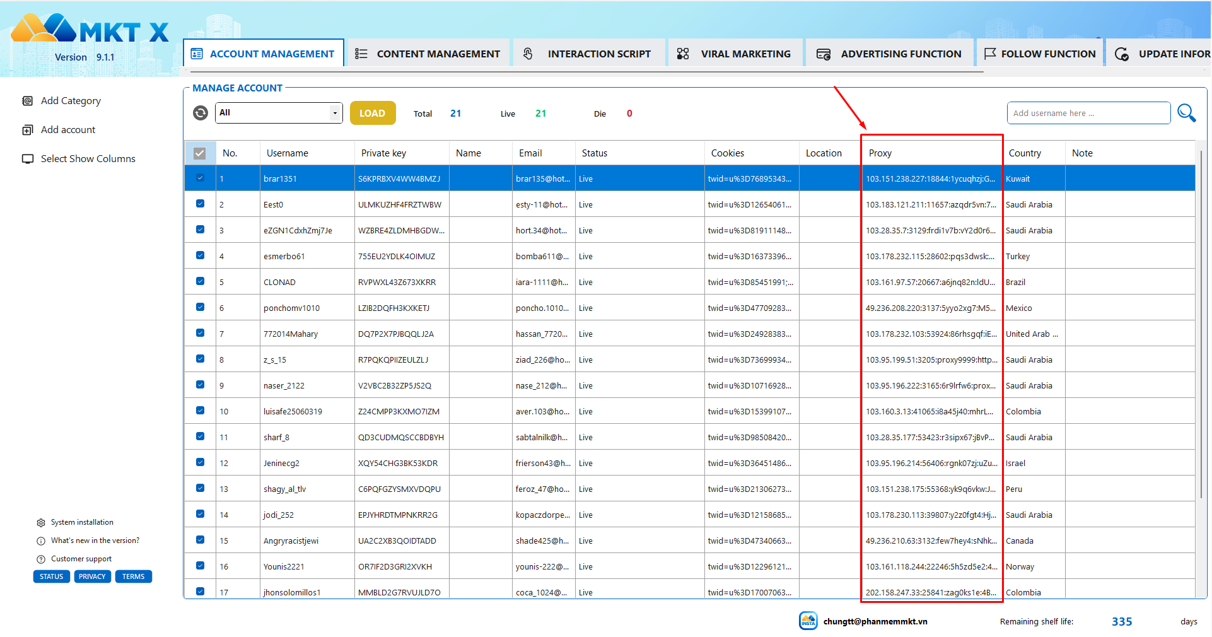Open What's new in the version link

95,541
